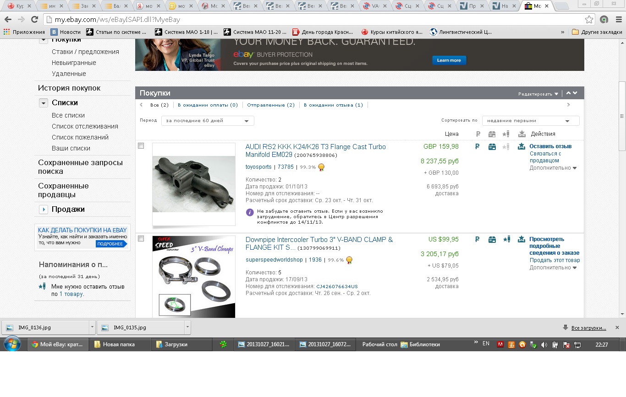
Task: Select checkbox for Downpipe V-Band Clamp item
Action: [141, 239]
